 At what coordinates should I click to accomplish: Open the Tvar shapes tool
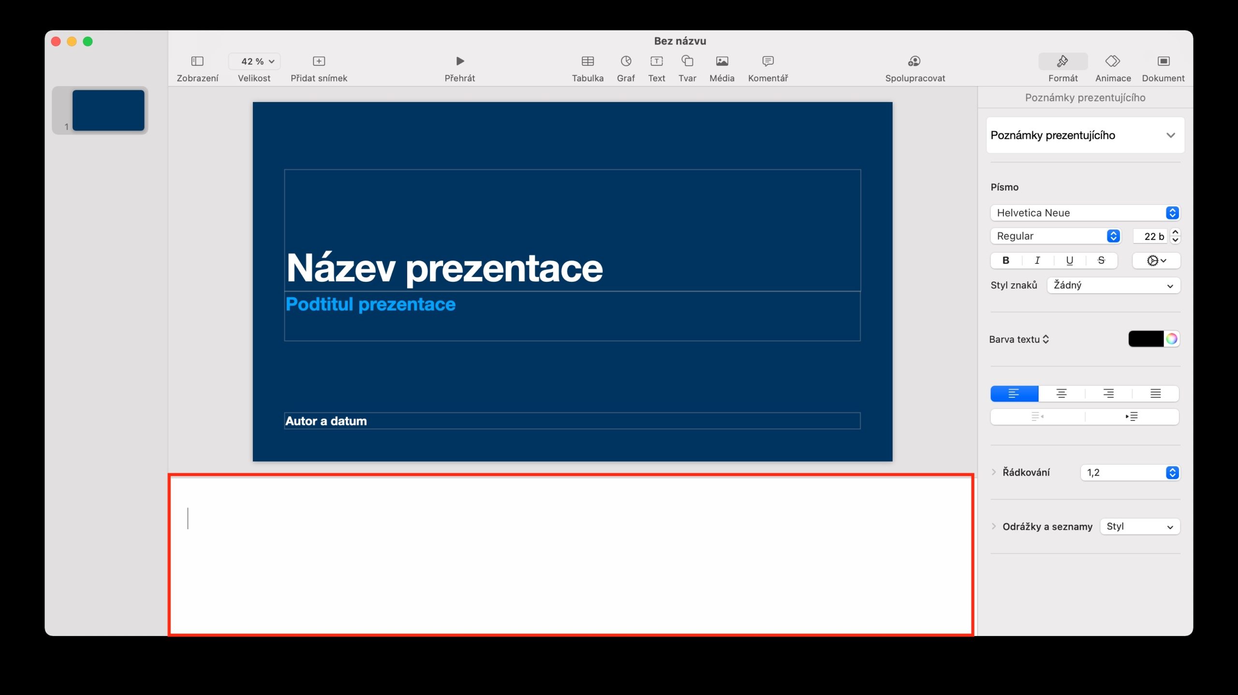(687, 61)
